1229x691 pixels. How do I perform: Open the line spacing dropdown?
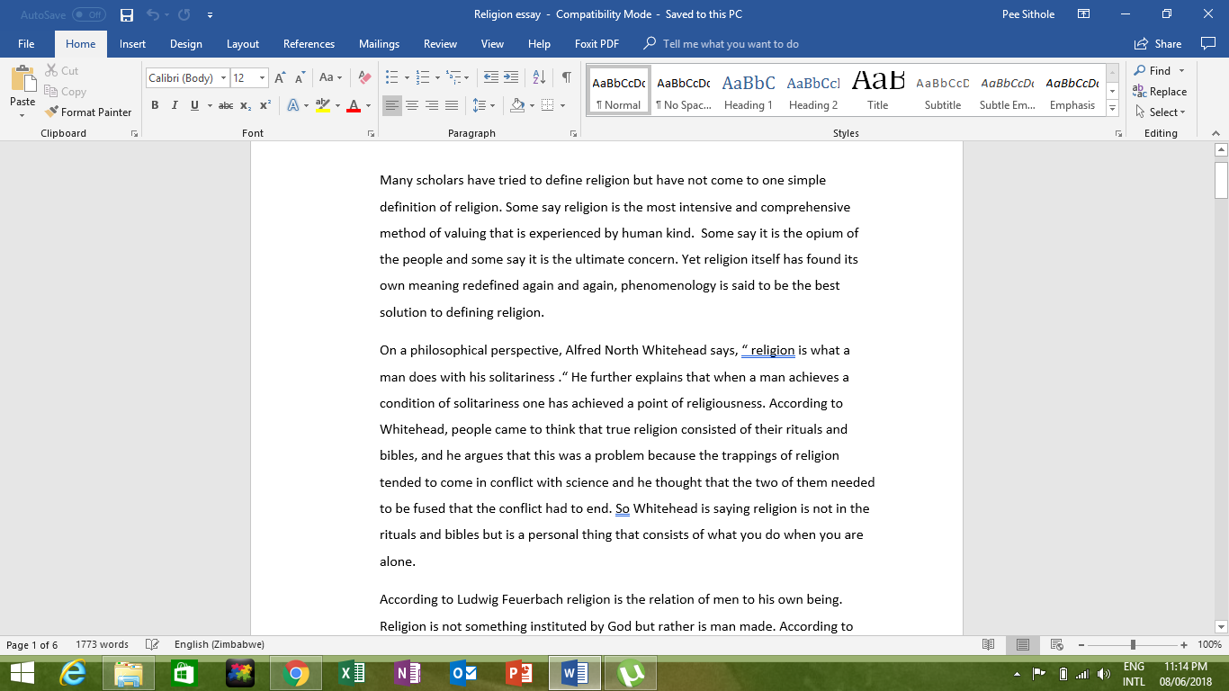tap(480, 105)
